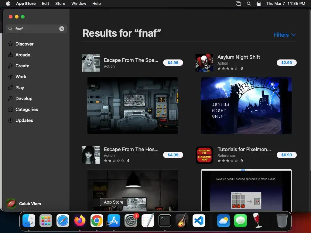Open the Weather app from dock
Image resolution: width=311 pixels, height=233 pixels.
coord(224,221)
